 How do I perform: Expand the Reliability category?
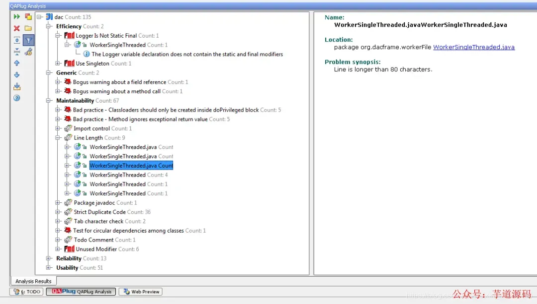[49, 258]
